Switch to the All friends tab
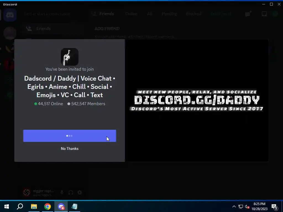The height and width of the screenshot is (212, 283). click(150, 14)
